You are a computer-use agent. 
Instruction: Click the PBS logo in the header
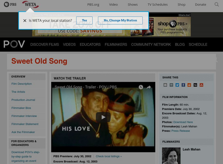(x=10, y=4)
